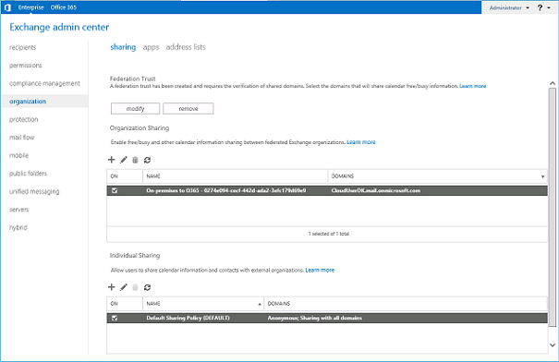This screenshot has width=559, height=362.
Task: Sort Individual Sharing by NAME column
Action: pyautogui.click(x=203, y=304)
